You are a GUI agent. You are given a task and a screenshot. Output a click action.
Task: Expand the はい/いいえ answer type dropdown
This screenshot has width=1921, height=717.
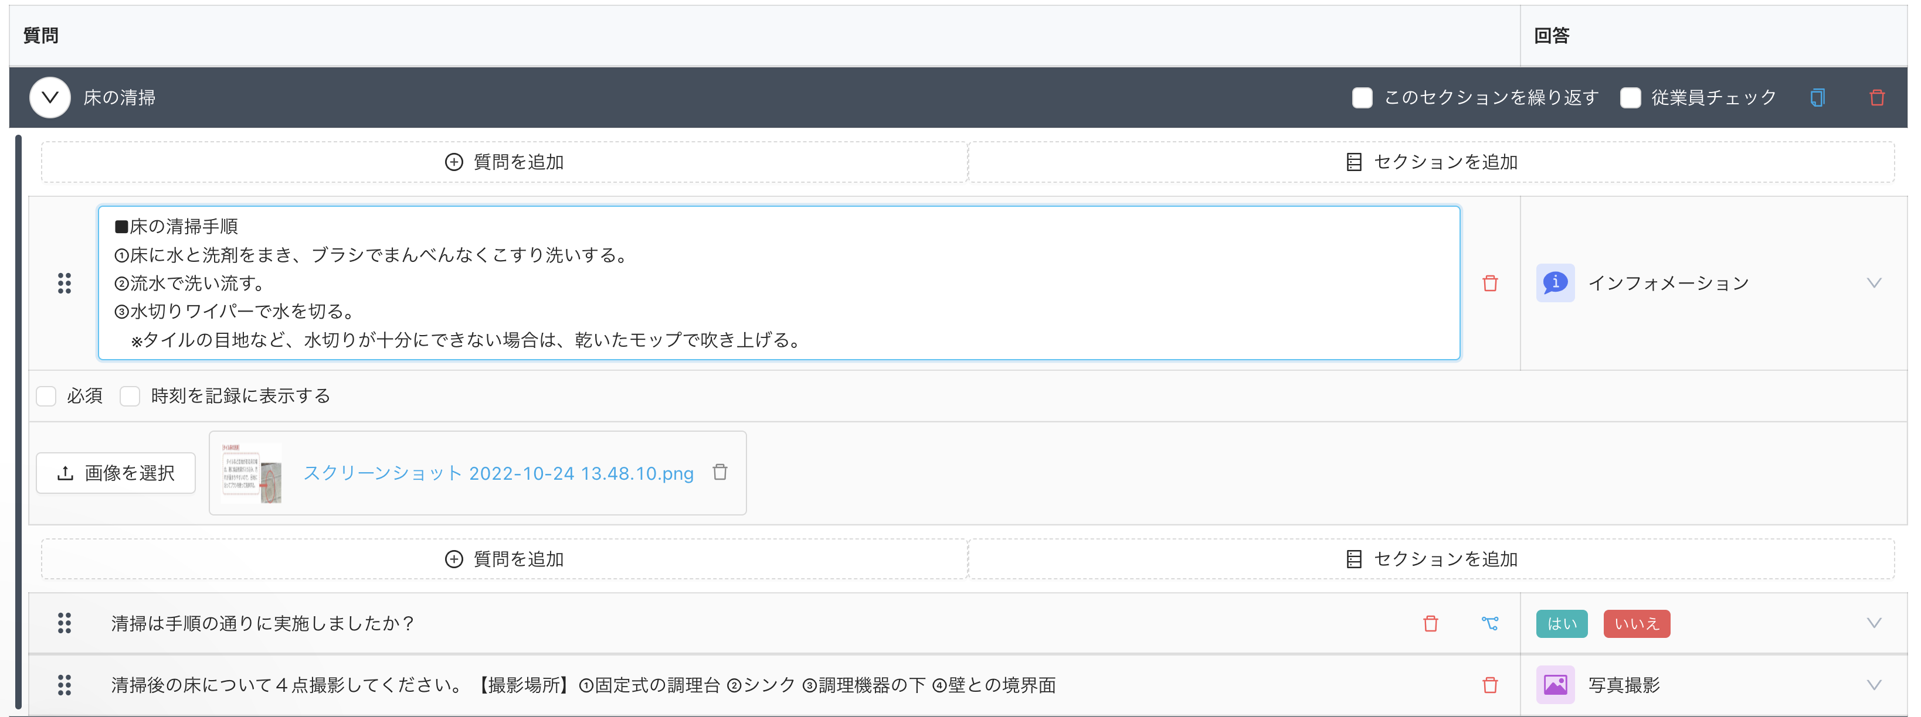[1874, 623]
